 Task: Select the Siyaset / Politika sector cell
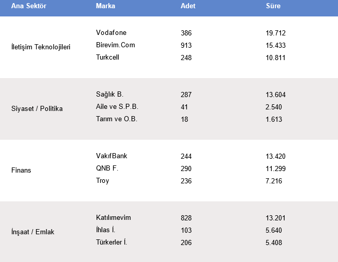pyautogui.click(x=36, y=109)
